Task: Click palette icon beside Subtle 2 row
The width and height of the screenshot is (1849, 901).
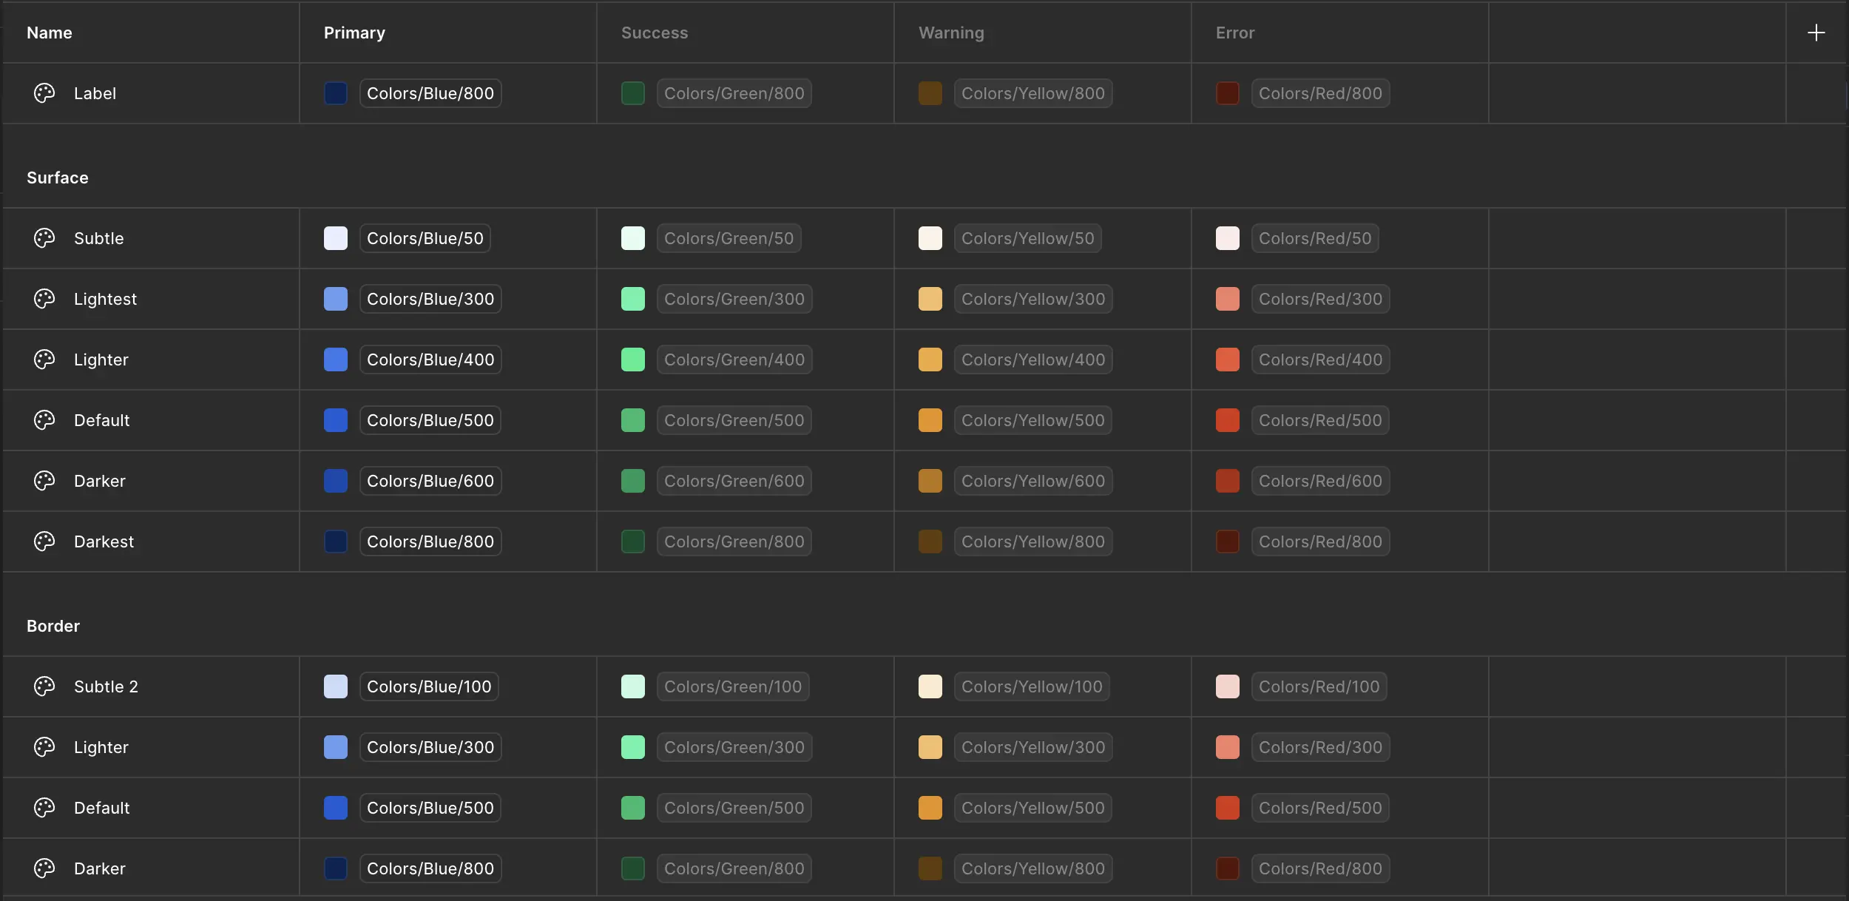Action: pyautogui.click(x=44, y=686)
